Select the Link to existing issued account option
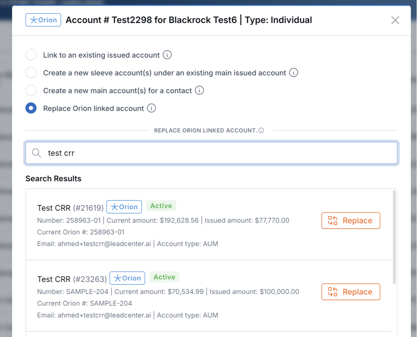 pyautogui.click(x=31, y=54)
